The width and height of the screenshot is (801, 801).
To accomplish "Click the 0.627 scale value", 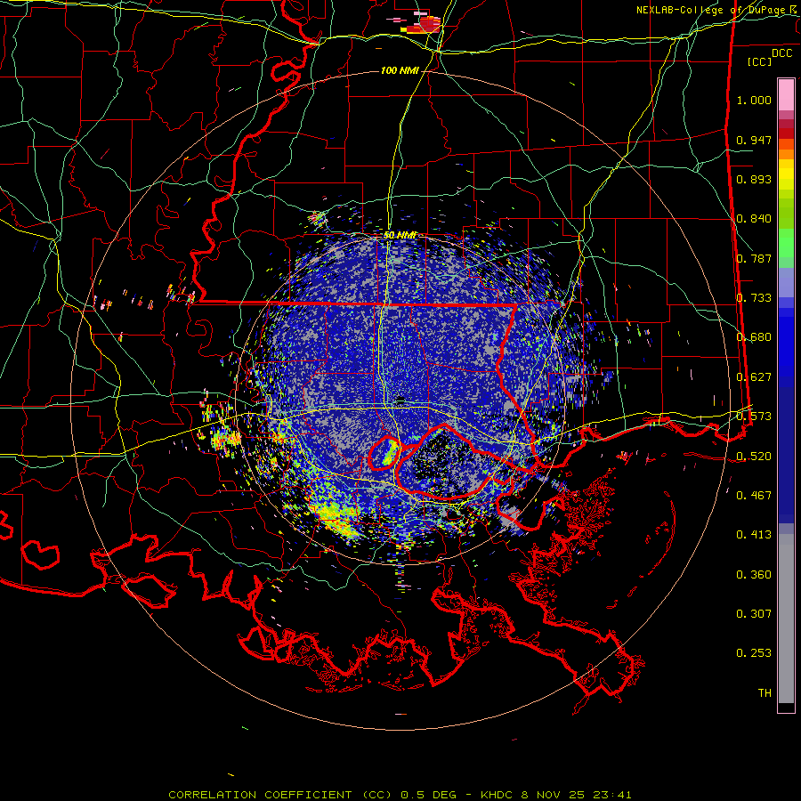I will [754, 377].
